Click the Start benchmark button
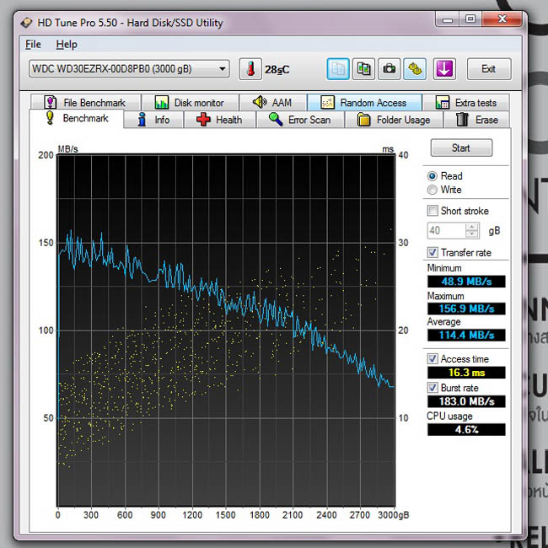The image size is (548, 548). coord(461,148)
